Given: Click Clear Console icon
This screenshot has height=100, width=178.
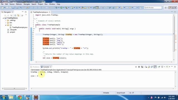Looking at the screenshot, I should 146,67.
